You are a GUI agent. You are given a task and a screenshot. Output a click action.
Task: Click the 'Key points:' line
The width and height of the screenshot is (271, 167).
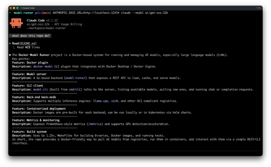(x=21, y=59)
